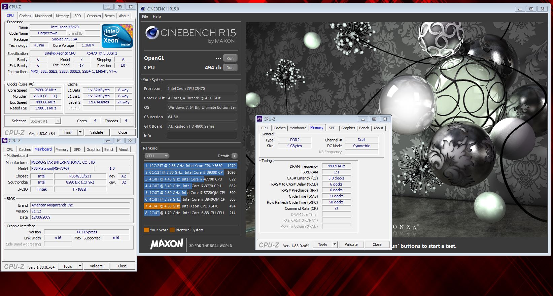Switch to SPD tab in top-left CPU-Z
This screenshot has width=553, height=296.
tap(78, 16)
